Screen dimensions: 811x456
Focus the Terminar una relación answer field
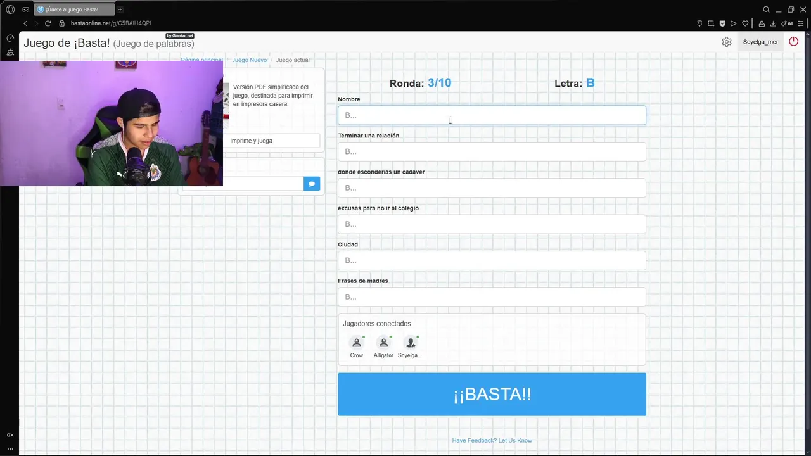[x=492, y=151]
